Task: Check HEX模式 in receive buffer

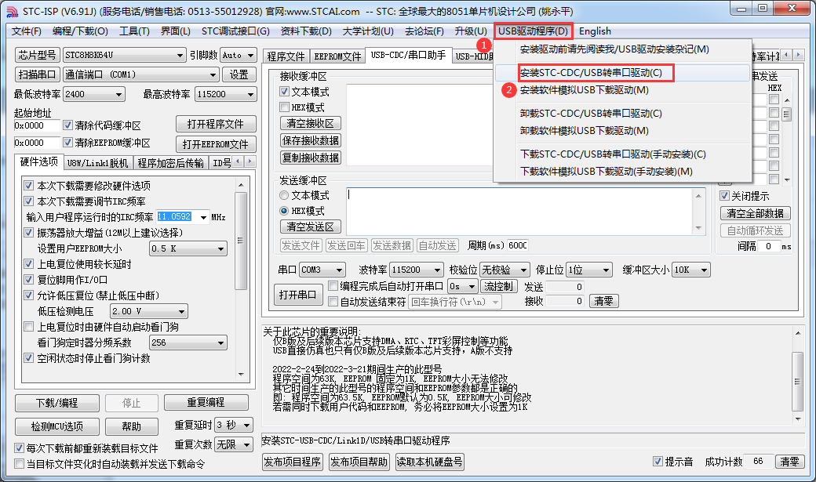Action: pos(284,107)
